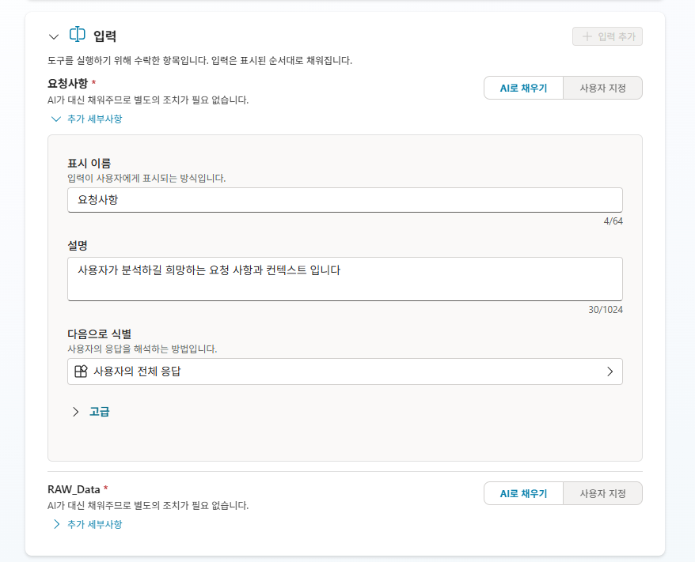Collapse the 입력 section chevron
This screenshot has width=695, height=562.
coord(54,36)
